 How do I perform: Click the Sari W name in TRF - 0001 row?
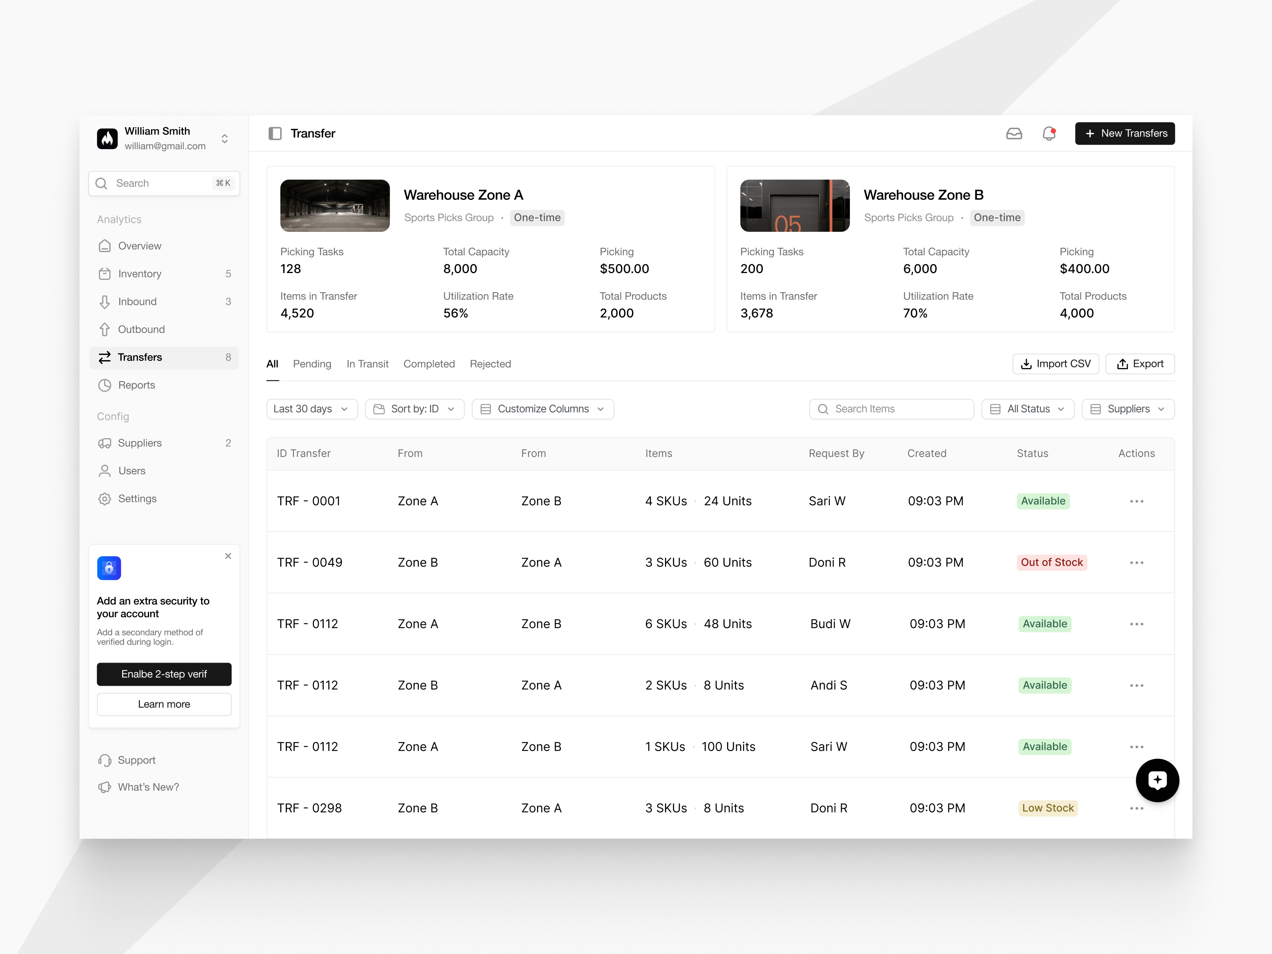click(827, 501)
